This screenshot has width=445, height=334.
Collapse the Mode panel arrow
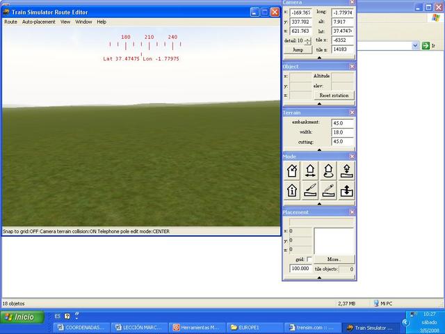319,203
